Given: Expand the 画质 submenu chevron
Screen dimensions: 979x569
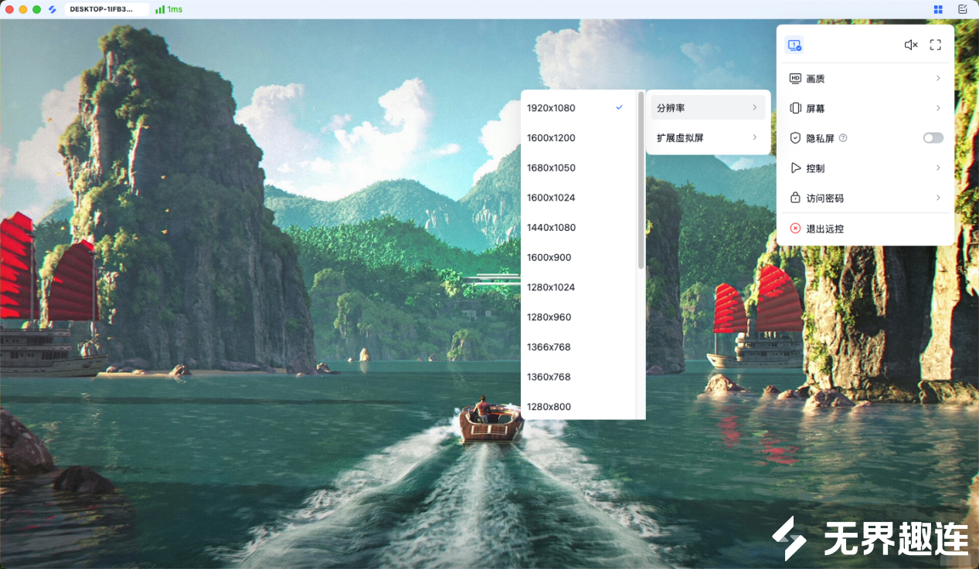Looking at the screenshot, I should tap(938, 78).
